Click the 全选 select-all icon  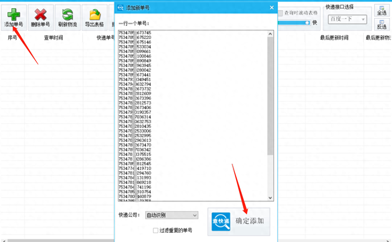pyautogui.click(x=382, y=10)
